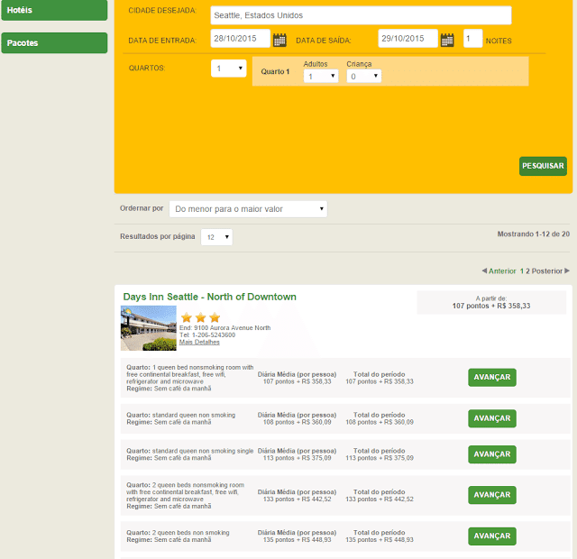Edit the Cidade Desejada field
The height and width of the screenshot is (559, 577).
pyautogui.click(x=361, y=15)
